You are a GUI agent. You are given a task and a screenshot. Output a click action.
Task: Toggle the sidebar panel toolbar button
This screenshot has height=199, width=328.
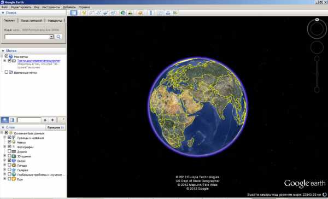(x=74, y=13)
